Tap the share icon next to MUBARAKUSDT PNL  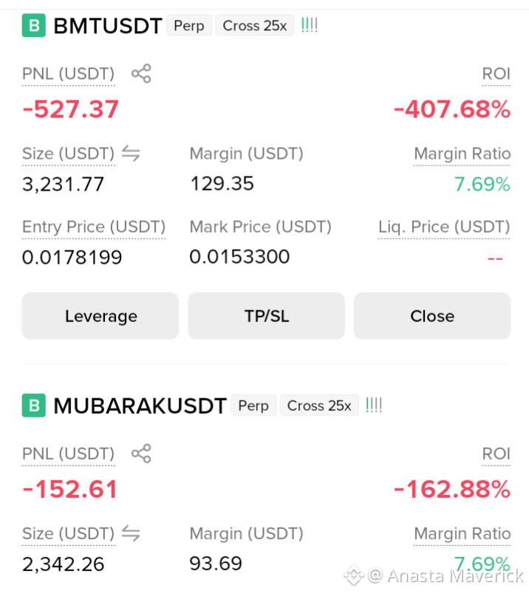point(141,454)
